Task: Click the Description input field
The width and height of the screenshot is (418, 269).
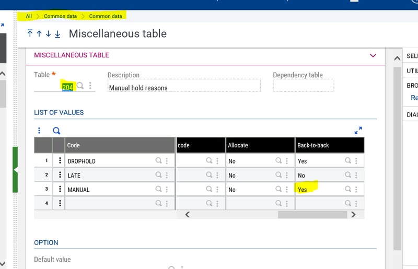Action: coord(183,87)
